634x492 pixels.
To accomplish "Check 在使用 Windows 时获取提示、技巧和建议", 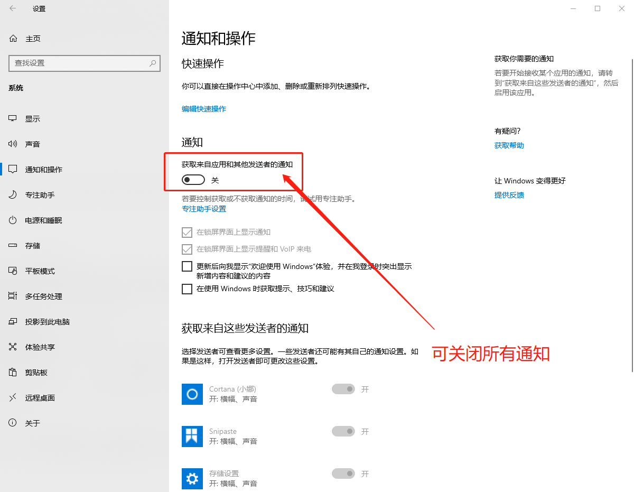I will (x=187, y=289).
